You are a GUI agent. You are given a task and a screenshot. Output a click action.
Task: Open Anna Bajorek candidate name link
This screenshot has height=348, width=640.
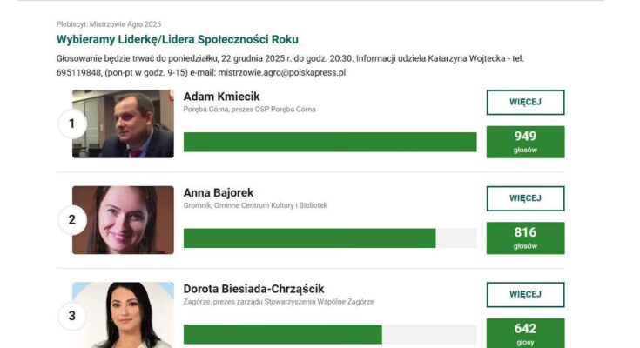point(219,192)
